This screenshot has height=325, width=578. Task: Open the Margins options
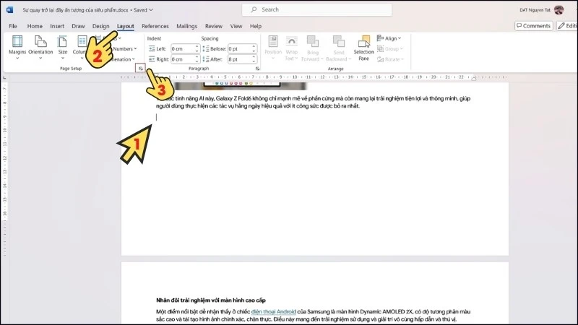coord(17,47)
